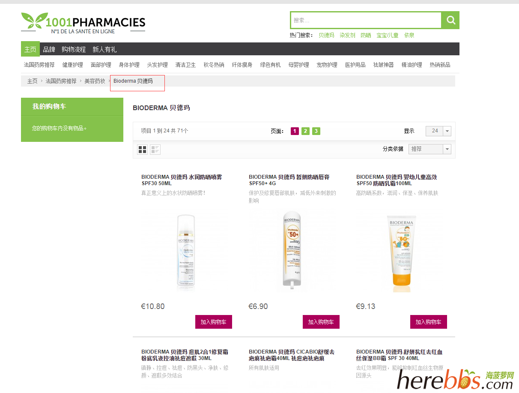Go to results page 2
The image size is (519, 393).
(305, 131)
